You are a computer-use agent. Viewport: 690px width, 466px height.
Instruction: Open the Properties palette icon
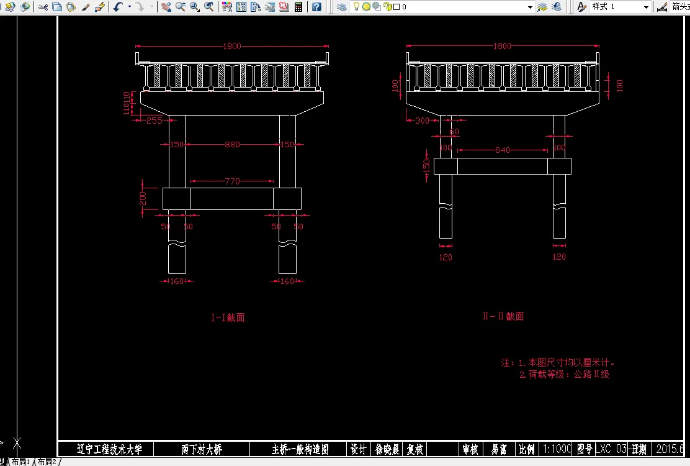(x=227, y=7)
